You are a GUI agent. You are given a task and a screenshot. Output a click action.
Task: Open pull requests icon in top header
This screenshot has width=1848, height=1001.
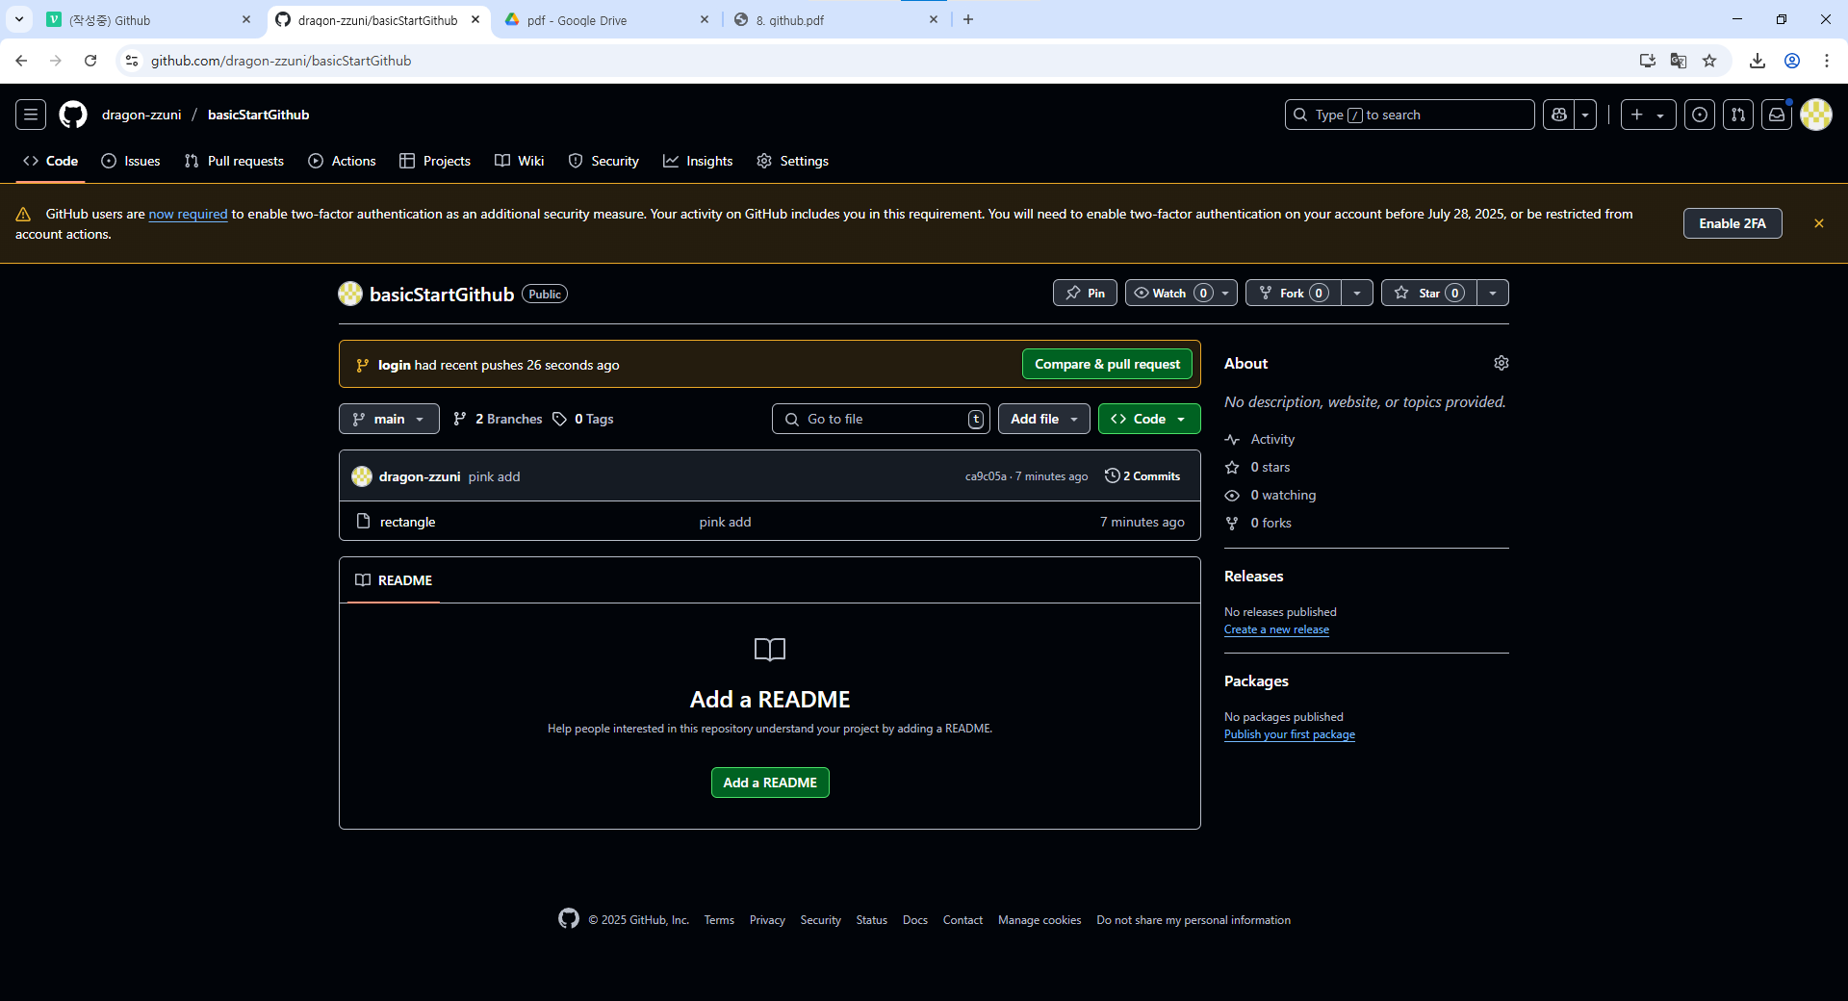pyautogui.click(x=1738, y=115)
